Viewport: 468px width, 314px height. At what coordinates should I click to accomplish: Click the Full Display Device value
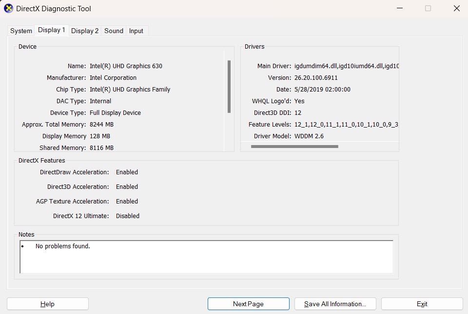(115, 113)
